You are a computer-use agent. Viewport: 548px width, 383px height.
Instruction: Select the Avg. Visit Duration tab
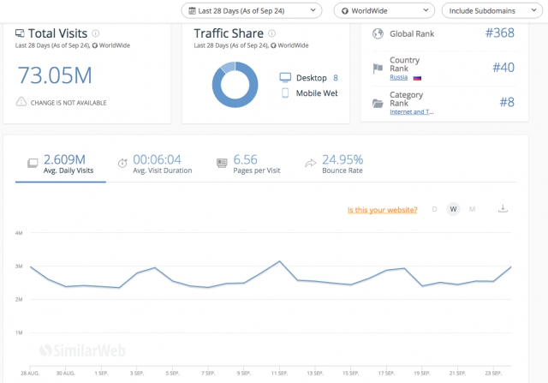click(155, 164)
